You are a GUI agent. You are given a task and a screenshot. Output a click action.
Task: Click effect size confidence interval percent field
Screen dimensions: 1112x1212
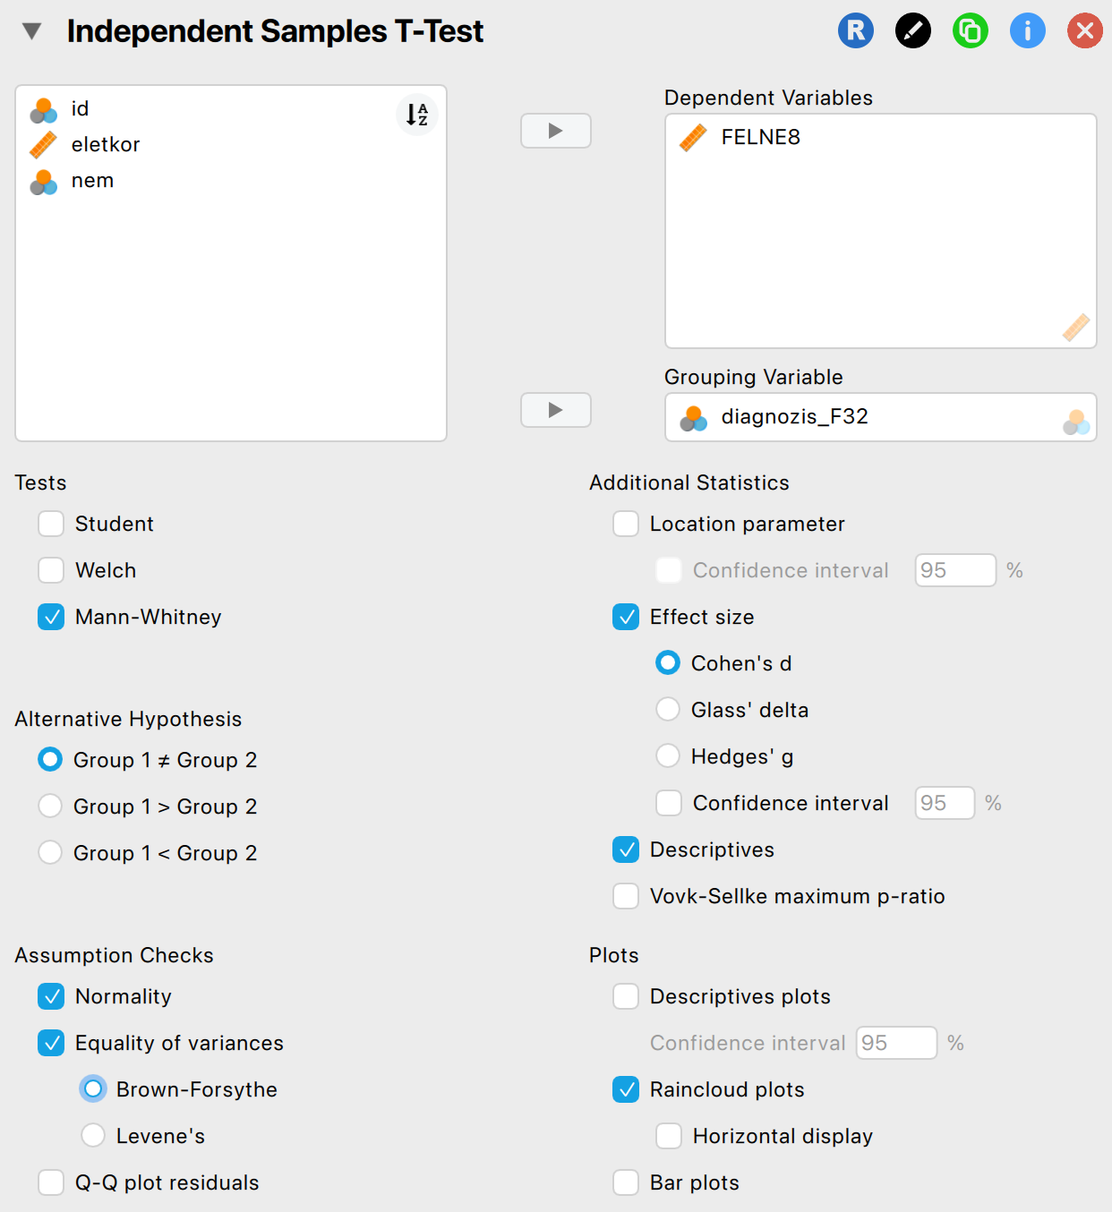[x=944, y=803]
